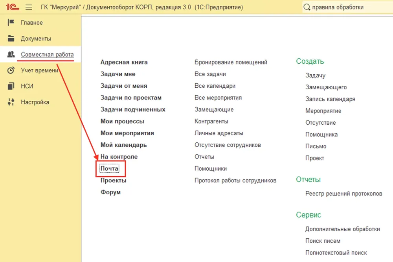Create a new Мероприятие
The width and height of the screenshot is (393, 262).
pyautogui.click(x=323, y=111)
